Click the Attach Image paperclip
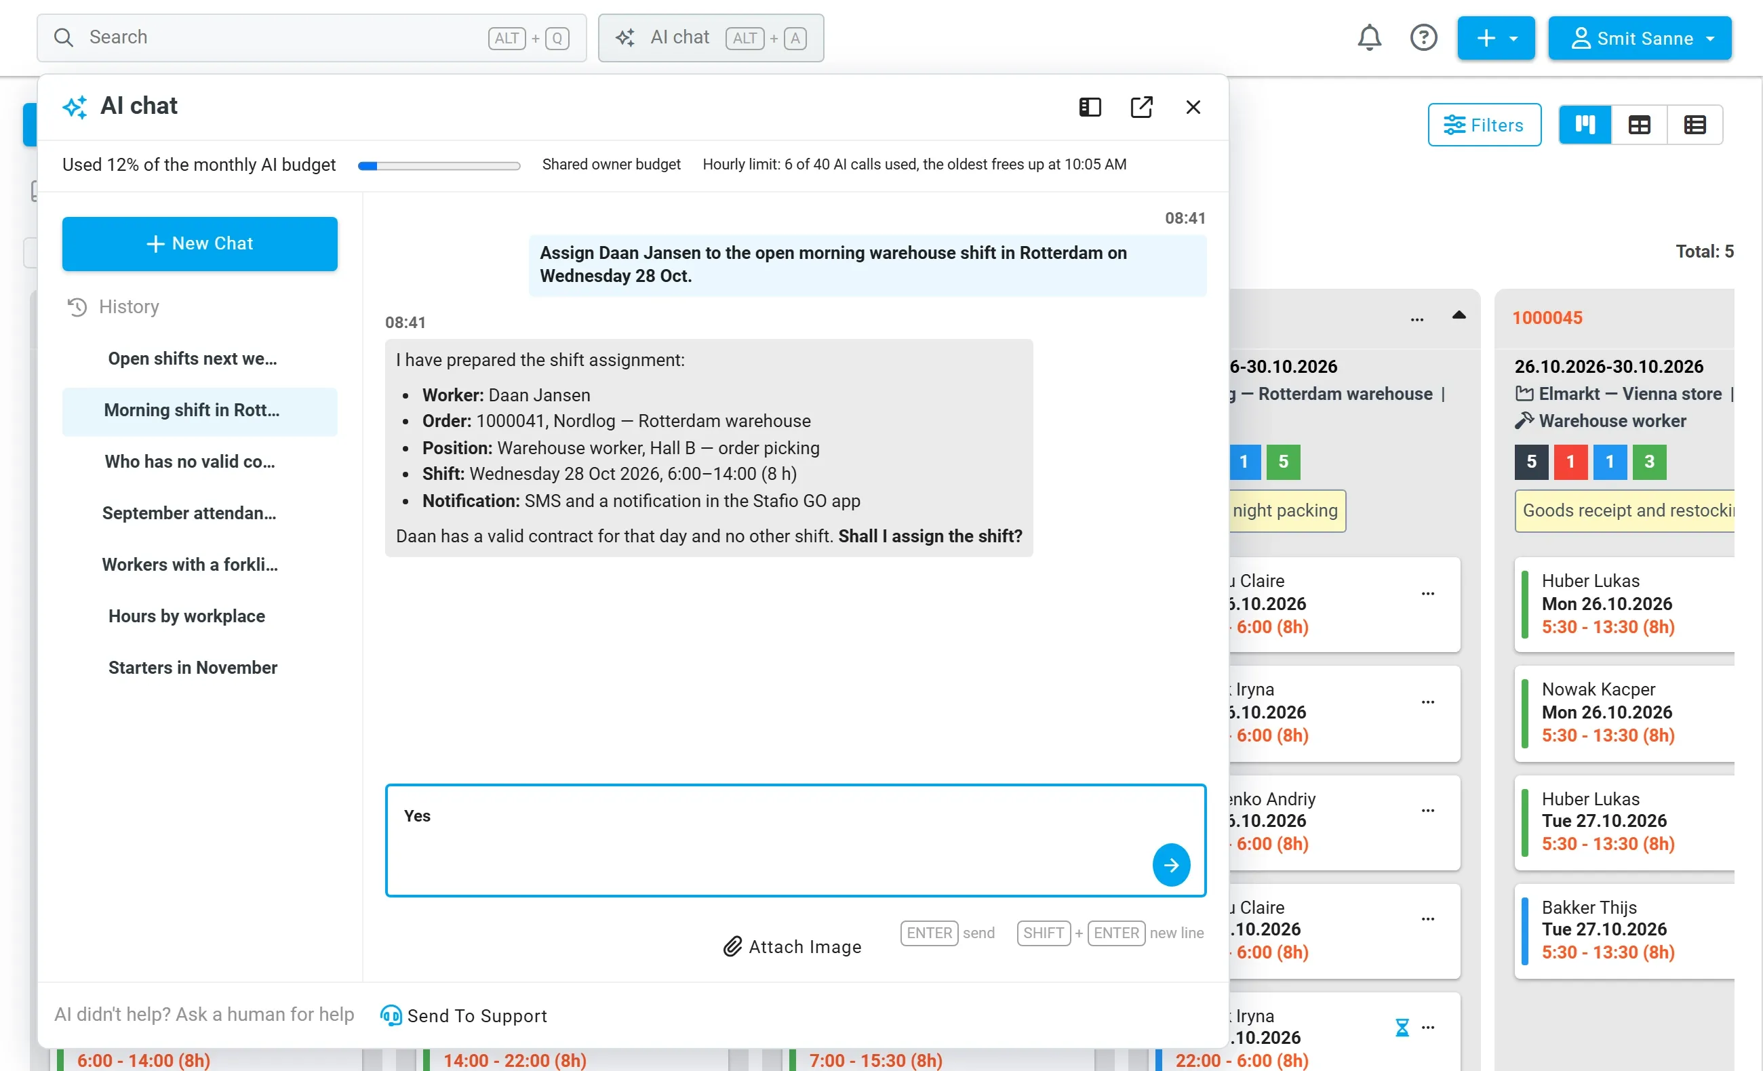 792,946
